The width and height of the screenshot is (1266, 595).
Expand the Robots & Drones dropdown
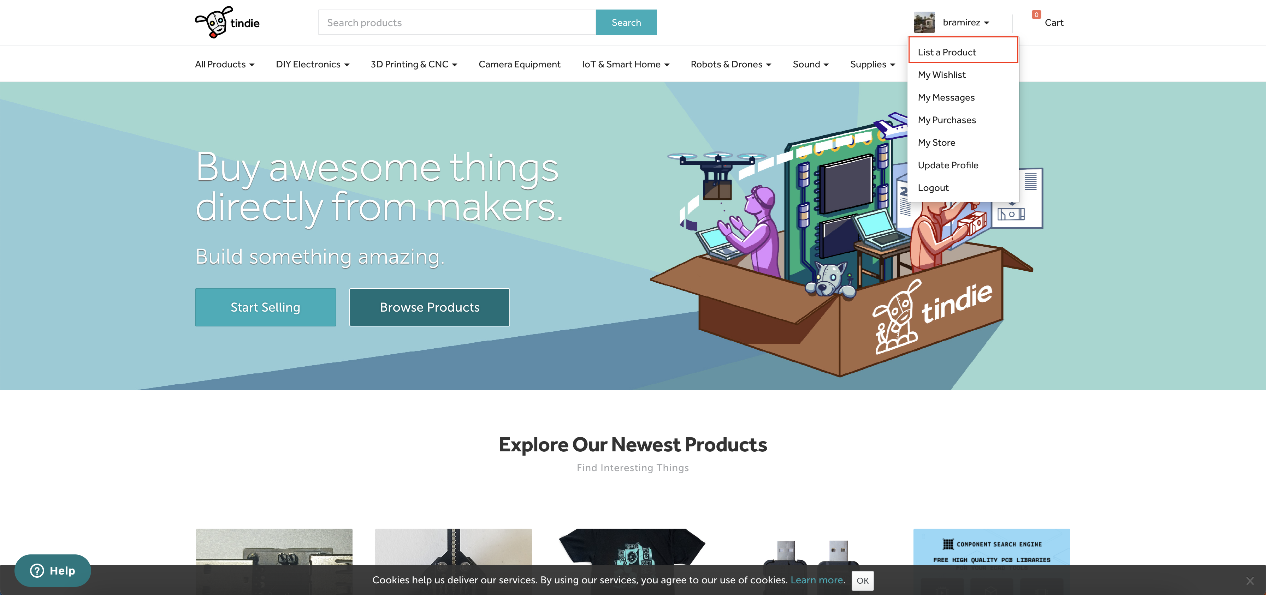[x=731, y=64]
